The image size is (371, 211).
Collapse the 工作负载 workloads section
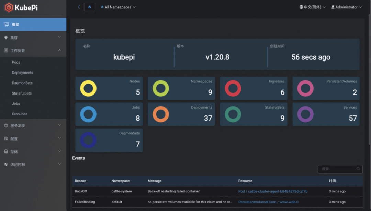[x=33, y=51]
